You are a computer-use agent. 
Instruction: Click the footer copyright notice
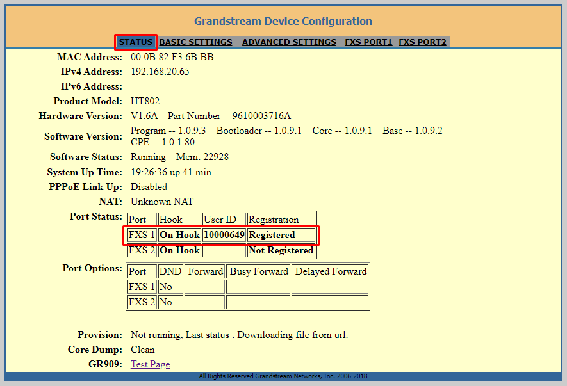tap(283, 376)
